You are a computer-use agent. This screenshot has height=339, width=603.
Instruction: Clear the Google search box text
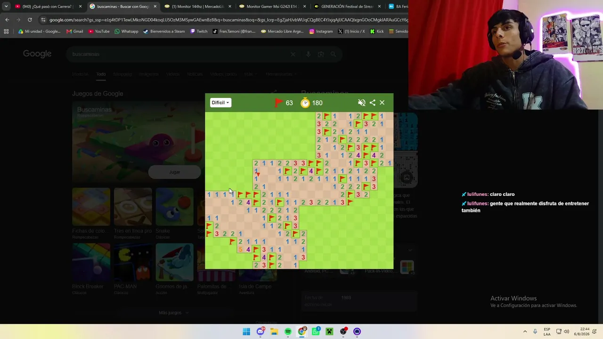pos(293,54)
